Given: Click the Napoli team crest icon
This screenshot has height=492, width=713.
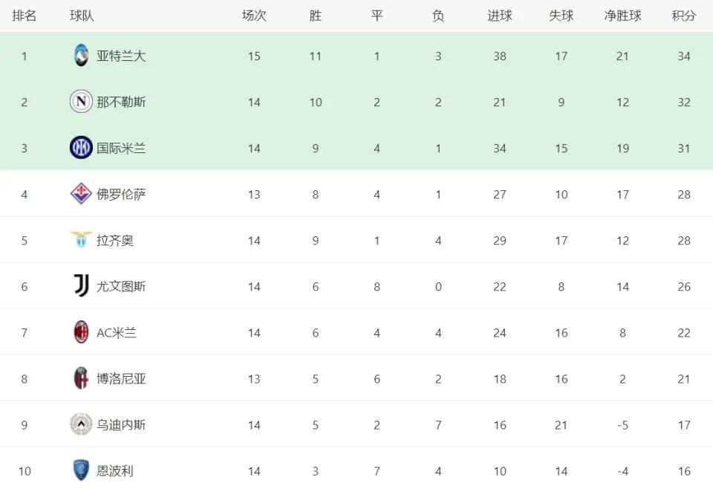Looking at the screenshot, I should click(81, 102).
